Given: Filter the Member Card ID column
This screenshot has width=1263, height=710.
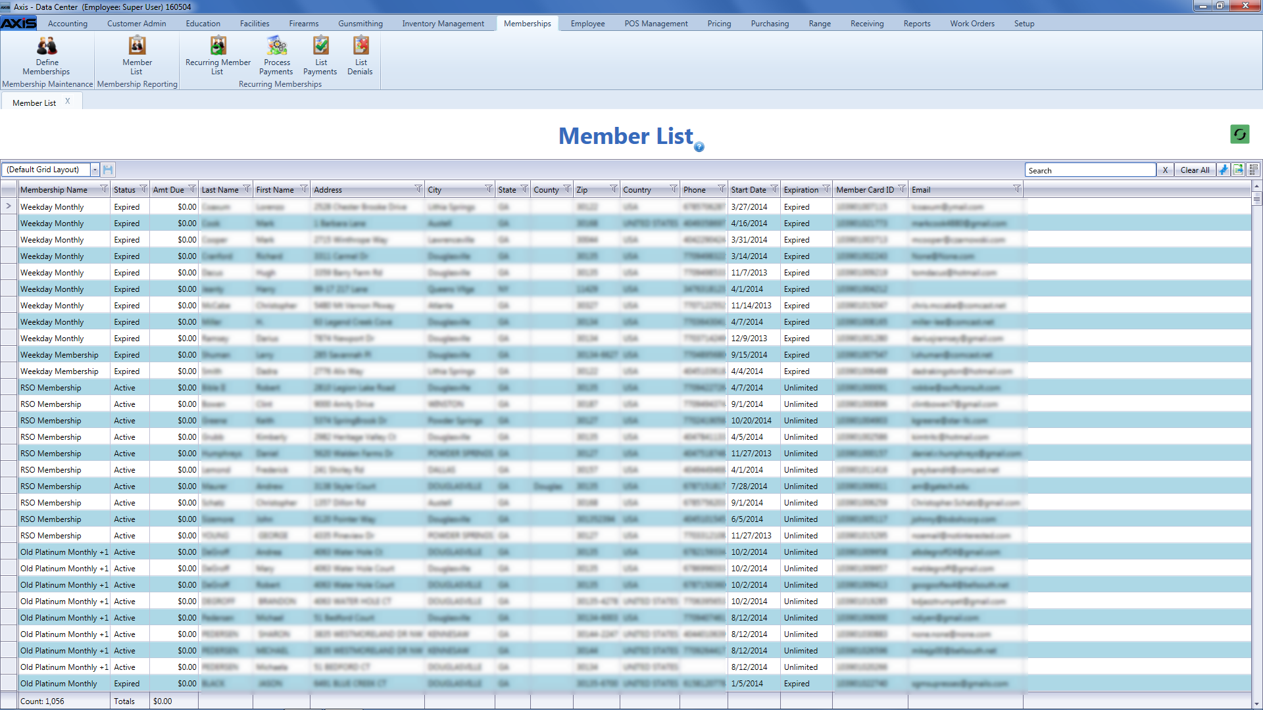Looking at the screenshot, I should [x=902, y=189].
